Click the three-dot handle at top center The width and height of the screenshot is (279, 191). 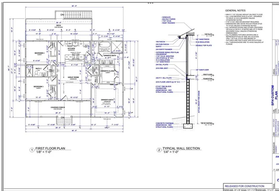click(x=150, y=3)
